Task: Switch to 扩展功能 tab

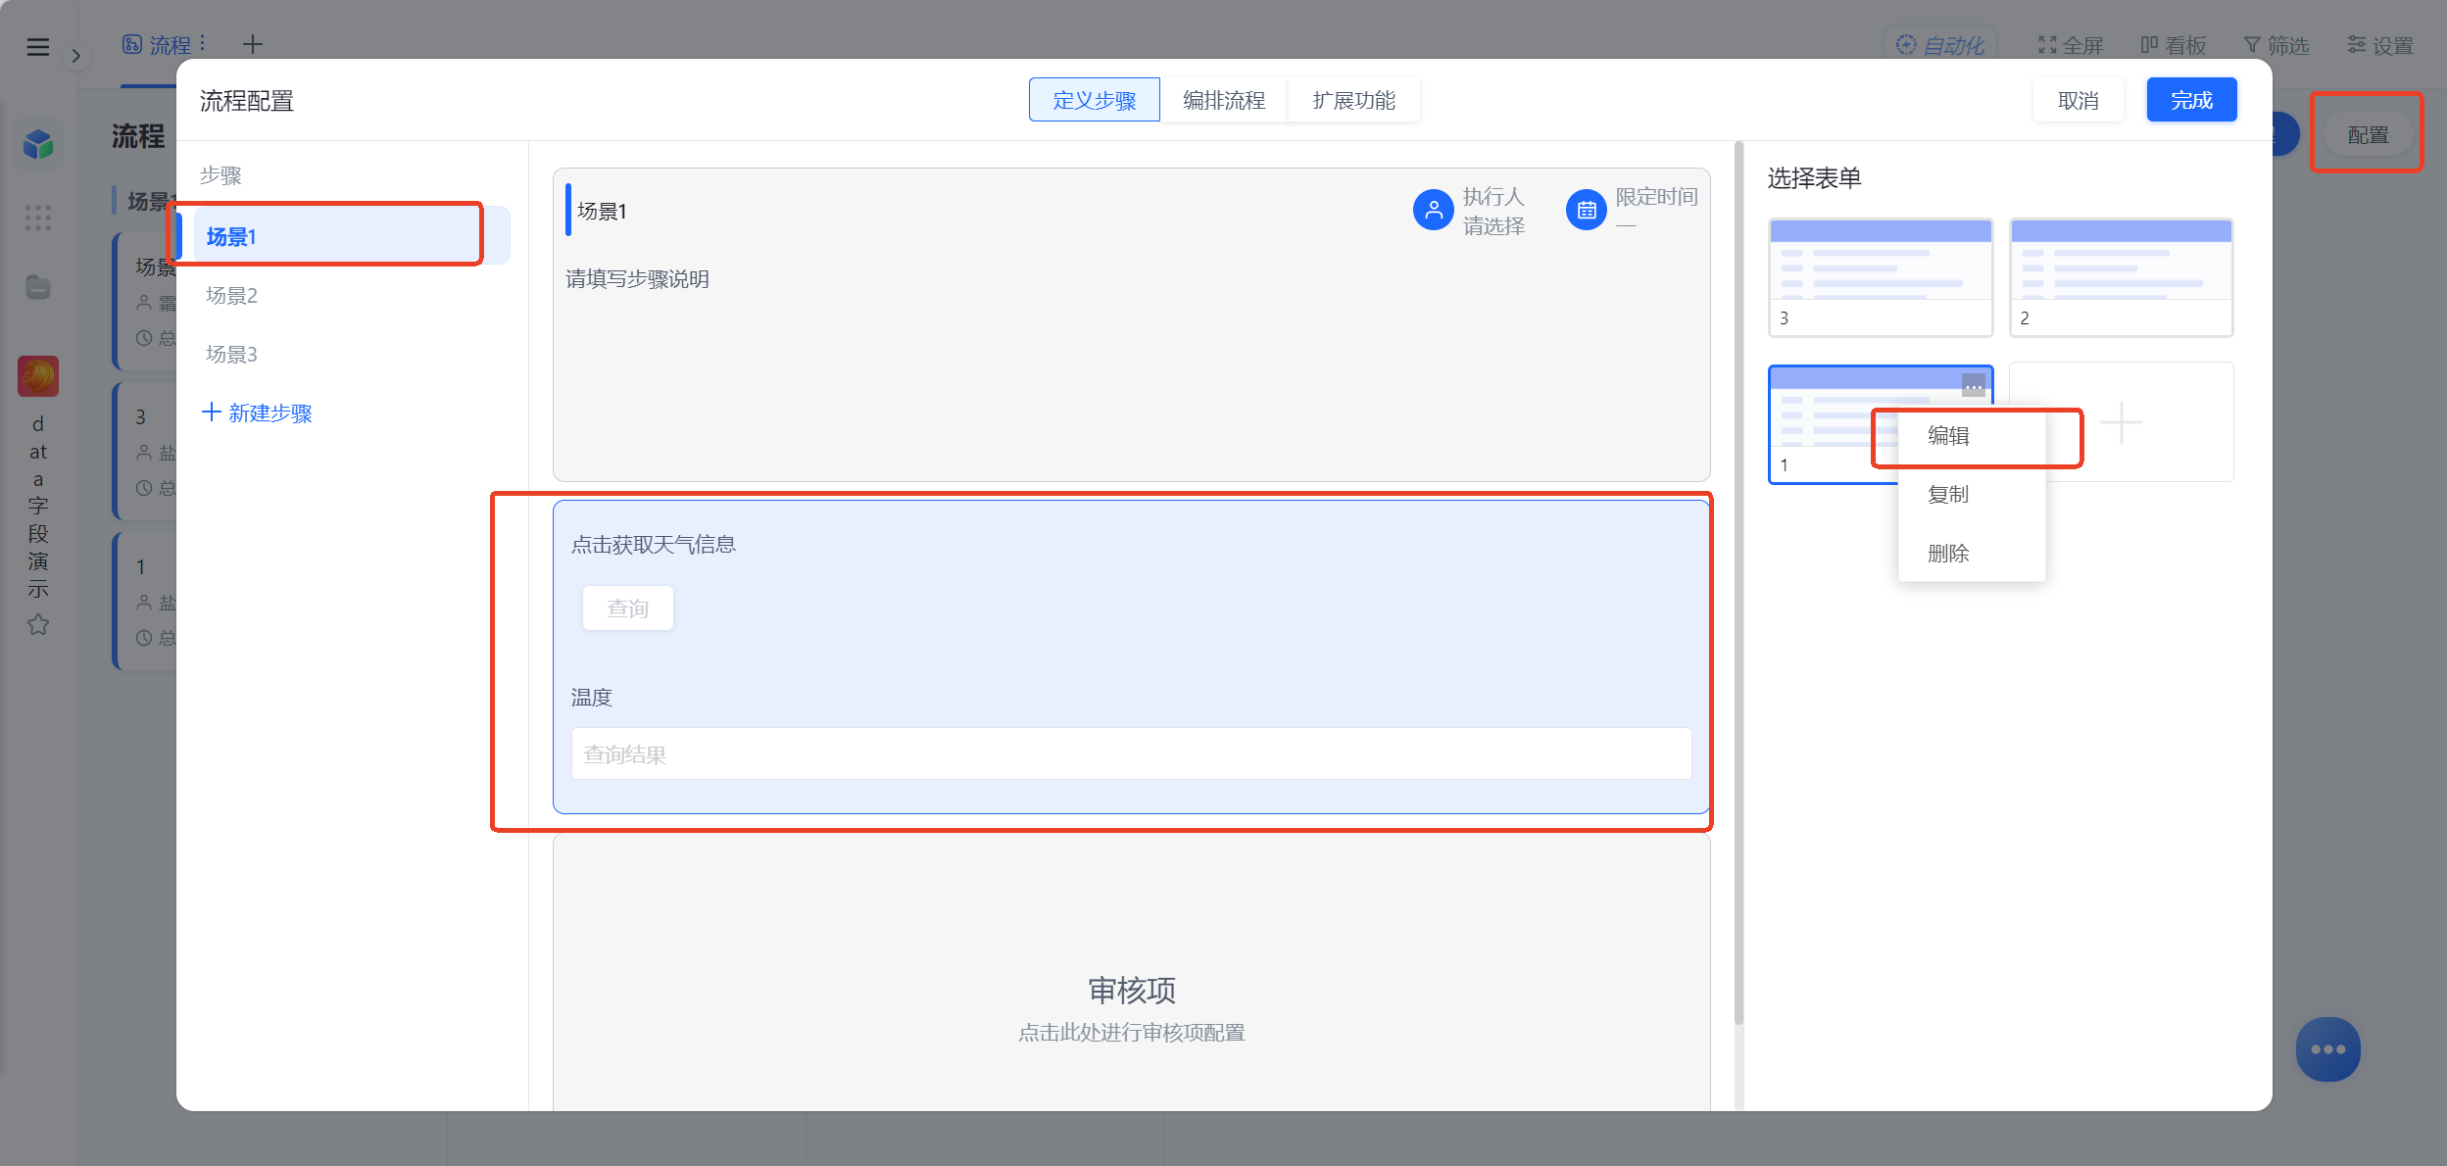Action: [1353, 100]
